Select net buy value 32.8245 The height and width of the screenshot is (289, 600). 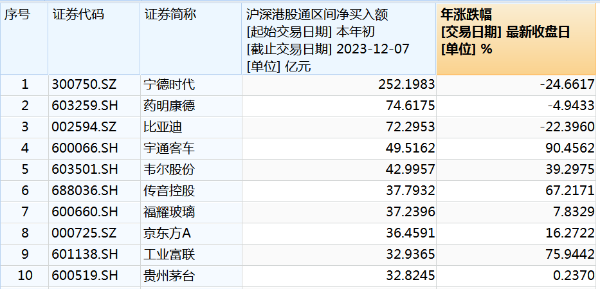tap(410, 275)
